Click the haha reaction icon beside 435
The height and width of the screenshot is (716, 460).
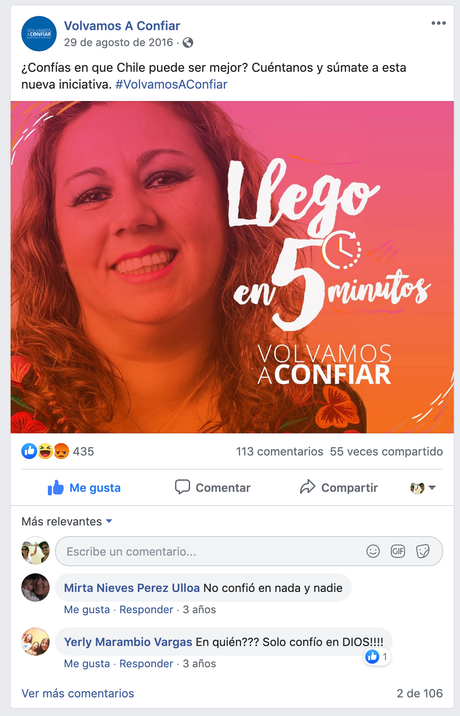point(46,451)
